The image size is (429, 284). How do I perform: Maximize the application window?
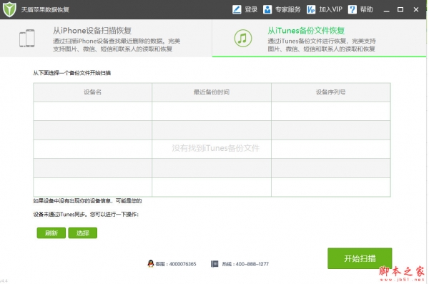click(x=400, y=9)
